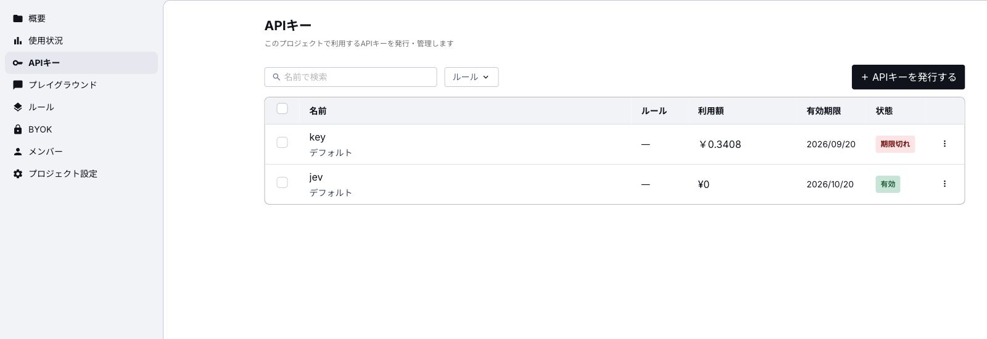
Task: Select APIキー in the sidebar
Action: pyautogui.click(x=81, y=63)
